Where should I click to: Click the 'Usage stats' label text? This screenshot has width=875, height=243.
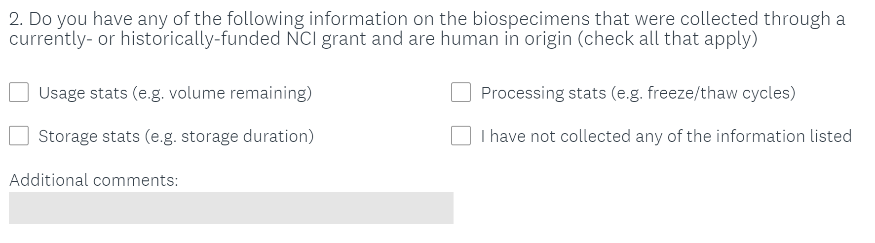[83, 93]
